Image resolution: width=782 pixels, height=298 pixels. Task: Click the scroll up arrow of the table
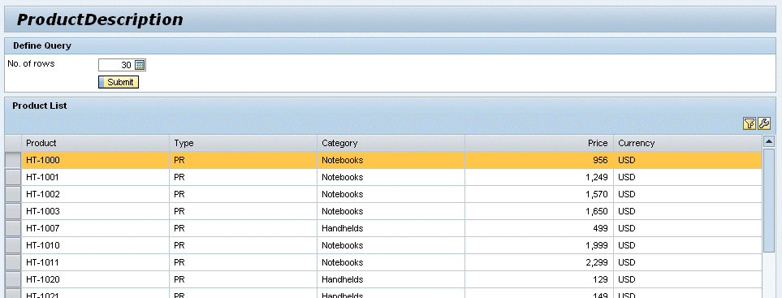click(x=768, y=141)
